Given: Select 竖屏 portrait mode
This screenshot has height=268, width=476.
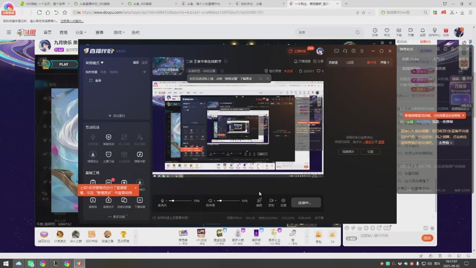Looking at the screenshot, I should coord(144,63).
